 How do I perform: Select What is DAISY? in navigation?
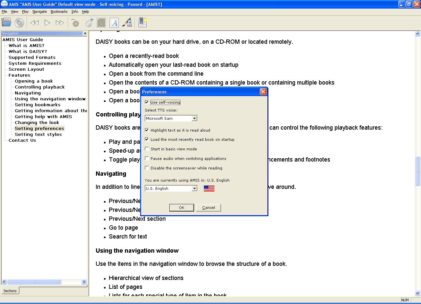point(28,51)
